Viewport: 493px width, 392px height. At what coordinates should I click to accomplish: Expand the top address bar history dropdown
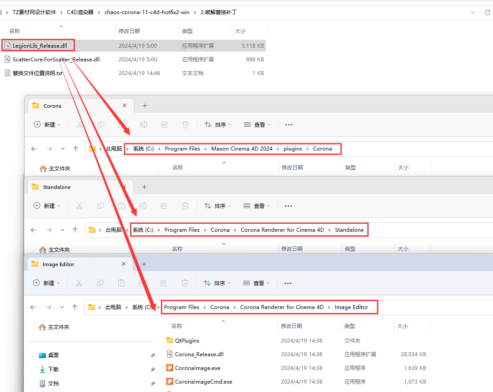click(x=473, y=12)
